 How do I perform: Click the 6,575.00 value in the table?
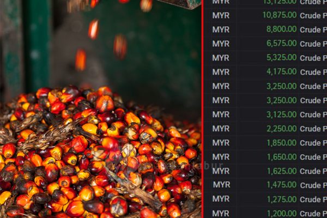(x=281, y=44)
